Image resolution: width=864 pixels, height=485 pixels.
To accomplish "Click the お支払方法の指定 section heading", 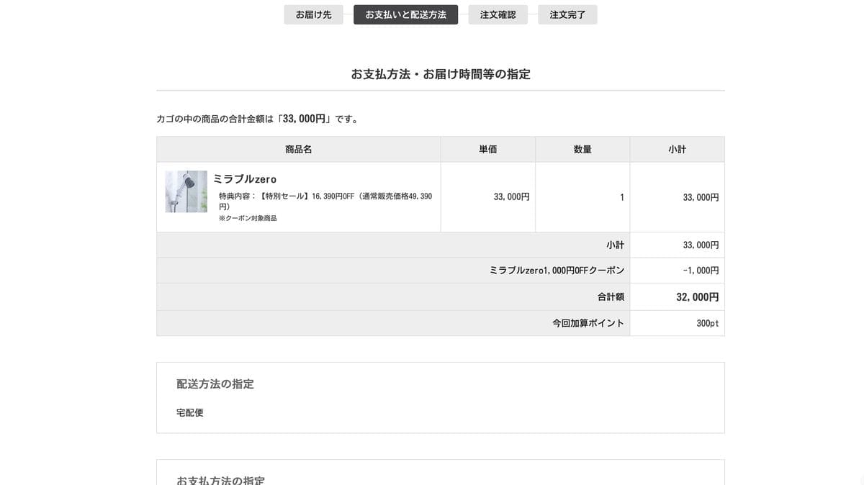I will (220, 480).
